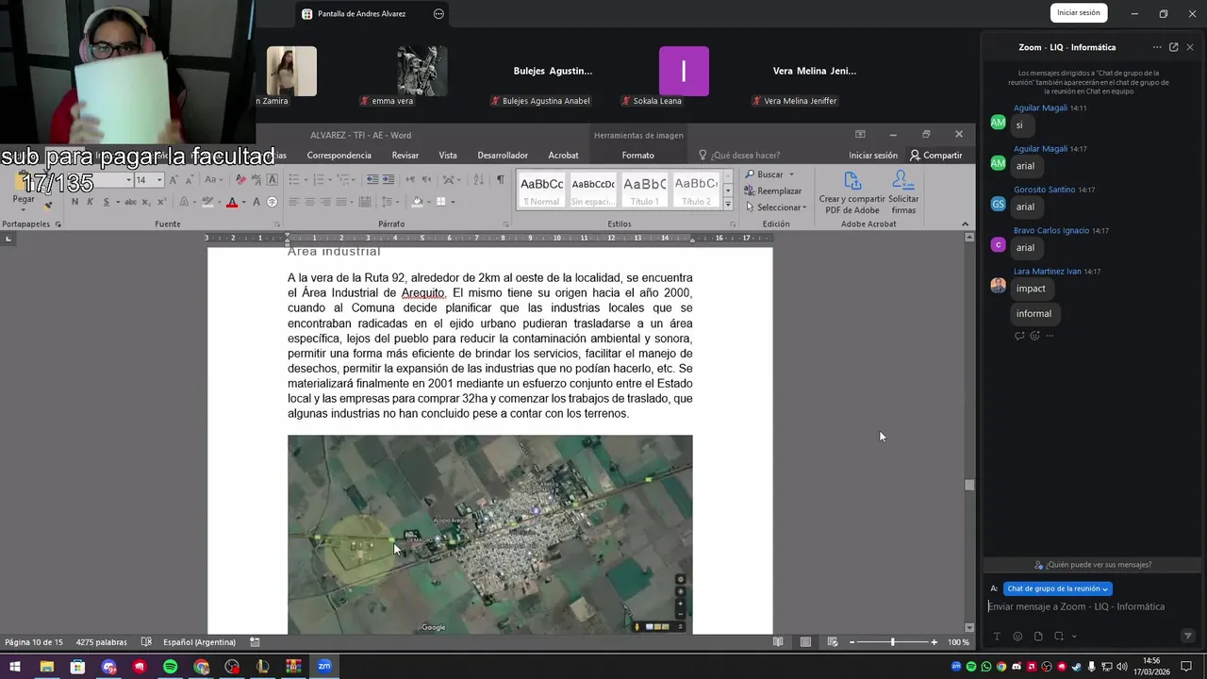Apply text highlight color
This screenshot has width=1207, height=679.
coord(208,202)
